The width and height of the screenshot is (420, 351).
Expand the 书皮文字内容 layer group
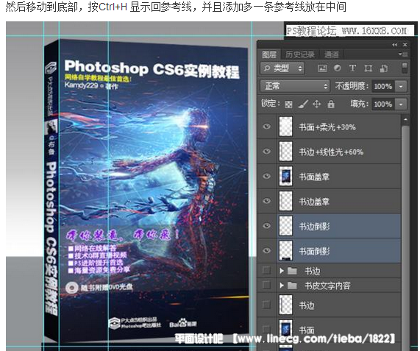282,286
